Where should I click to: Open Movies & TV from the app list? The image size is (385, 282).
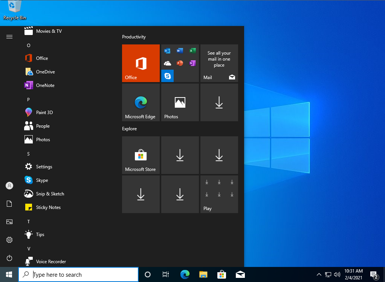point(66,31)
